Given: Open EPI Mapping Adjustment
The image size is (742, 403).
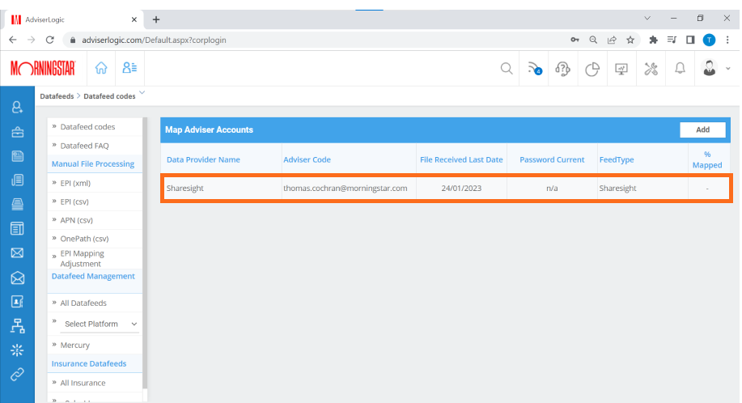Looking at the screenshot, I should pos(82,258).
